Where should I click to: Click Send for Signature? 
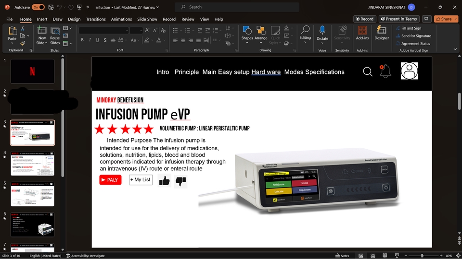[x=414, y=36]
